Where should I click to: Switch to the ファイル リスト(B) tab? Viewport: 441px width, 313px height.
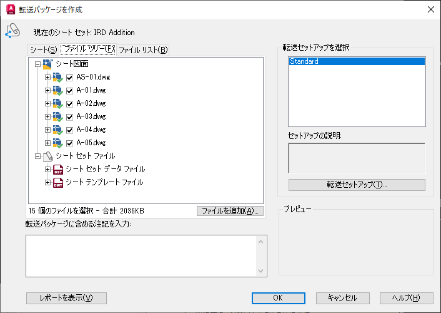pyautogui.click(x=143, y=50)
